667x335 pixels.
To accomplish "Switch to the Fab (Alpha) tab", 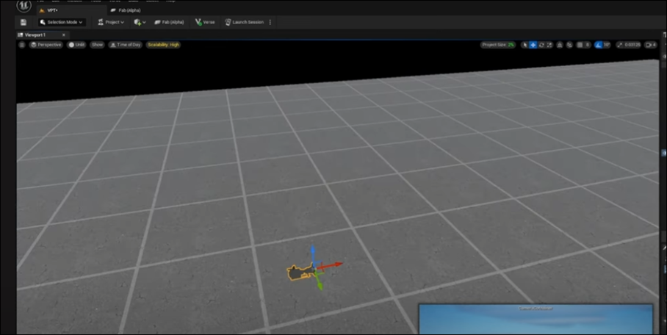I will pos(126,10).
